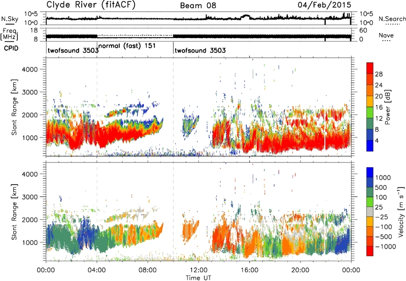
Task: Click the '04:00' time tick label
Action: click(x=97, y=270)
